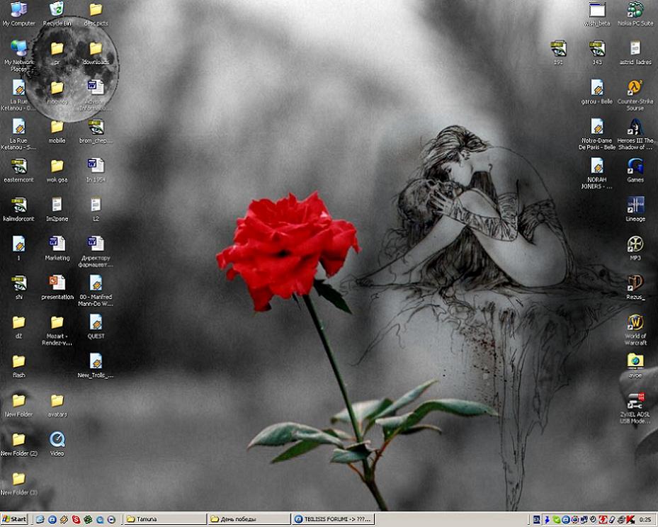Select the presentation PowerPoint file
658x527 pixels.
(x=57, y=283)
